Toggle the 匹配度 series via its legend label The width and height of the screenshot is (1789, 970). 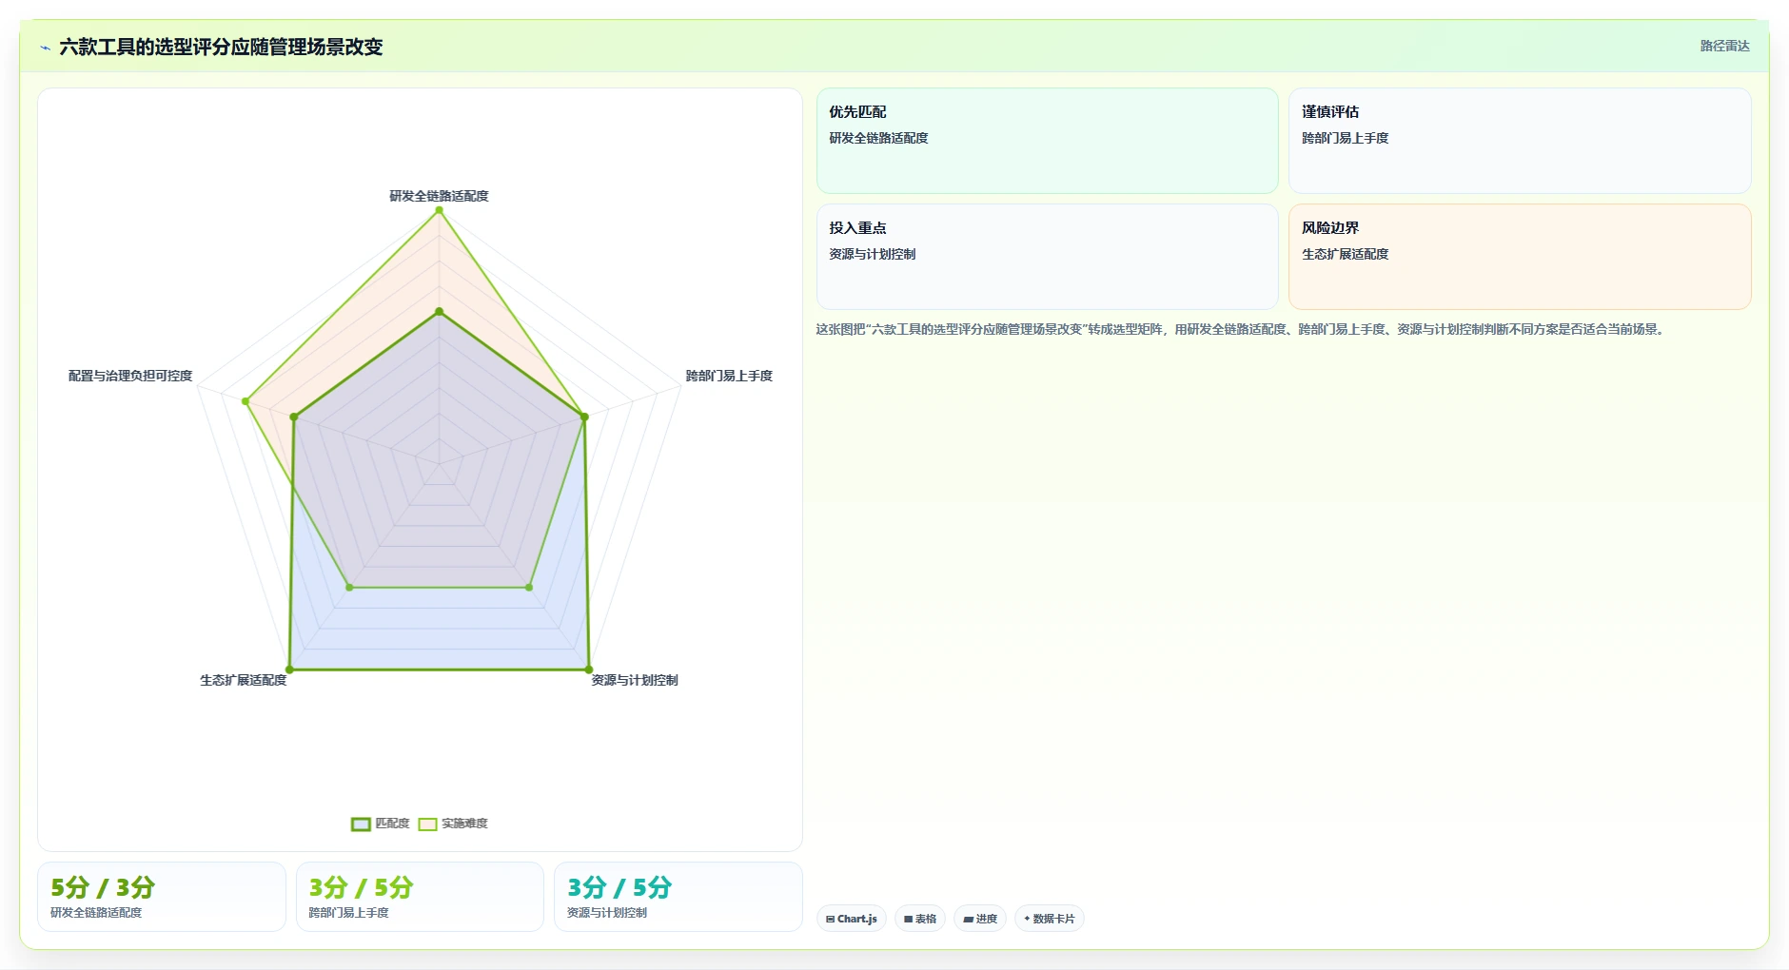pos(392,824)
